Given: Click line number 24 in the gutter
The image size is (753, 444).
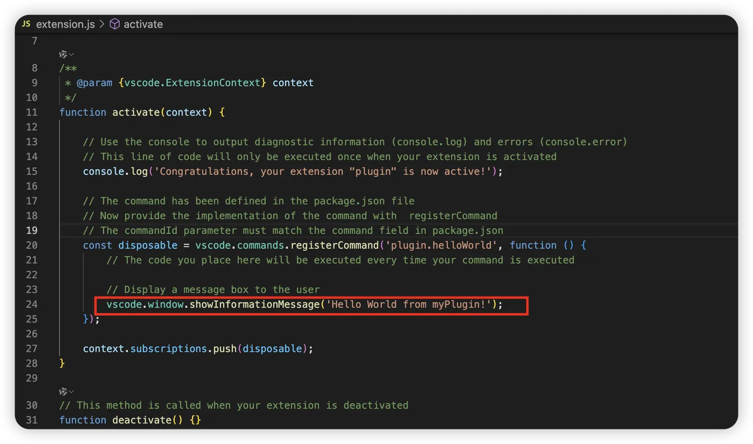Looking at the screenshot, I should click(32, 305).
